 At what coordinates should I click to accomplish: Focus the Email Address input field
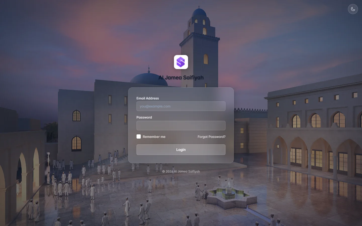(x=181, y=106)
